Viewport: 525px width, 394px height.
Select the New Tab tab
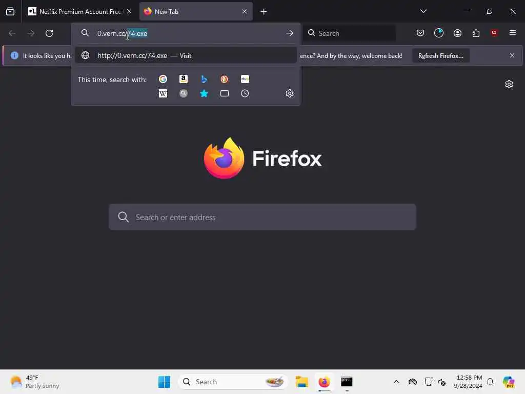coord(196,12)
